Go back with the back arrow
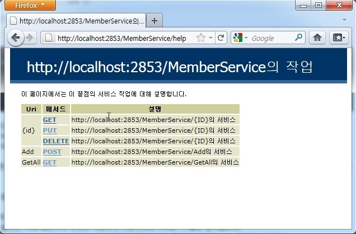This screenshot has width=356, height=234. [x=16, y=38]
